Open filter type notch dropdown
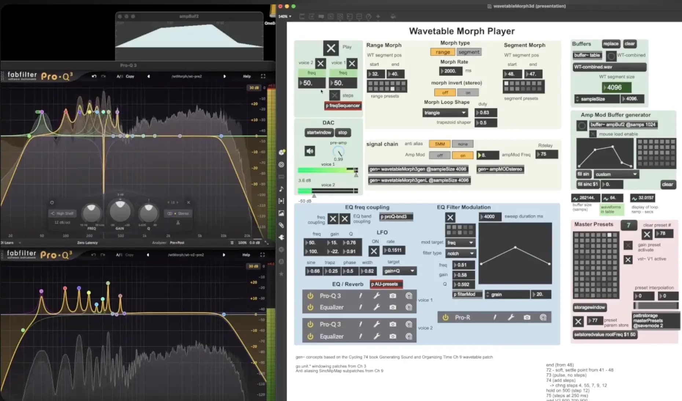The width and height of the screenshot is (682, 401). pos(460,253)
